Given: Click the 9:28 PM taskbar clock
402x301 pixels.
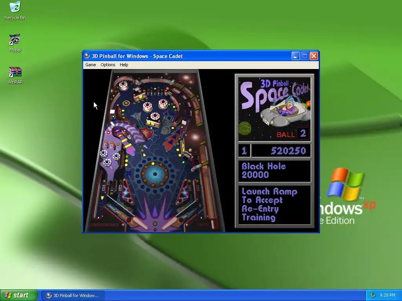Looking at the screenshot, I should (x=387, y=296).
